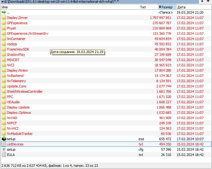
Task: Click the nodejs folder icon
Action: (x=4, y=44)
